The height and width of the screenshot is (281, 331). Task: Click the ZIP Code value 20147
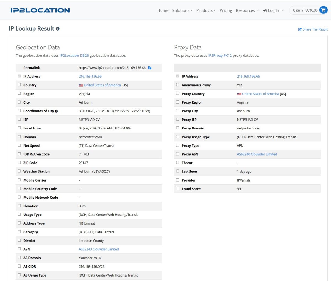pyautogui.click(x=83, y=163)
